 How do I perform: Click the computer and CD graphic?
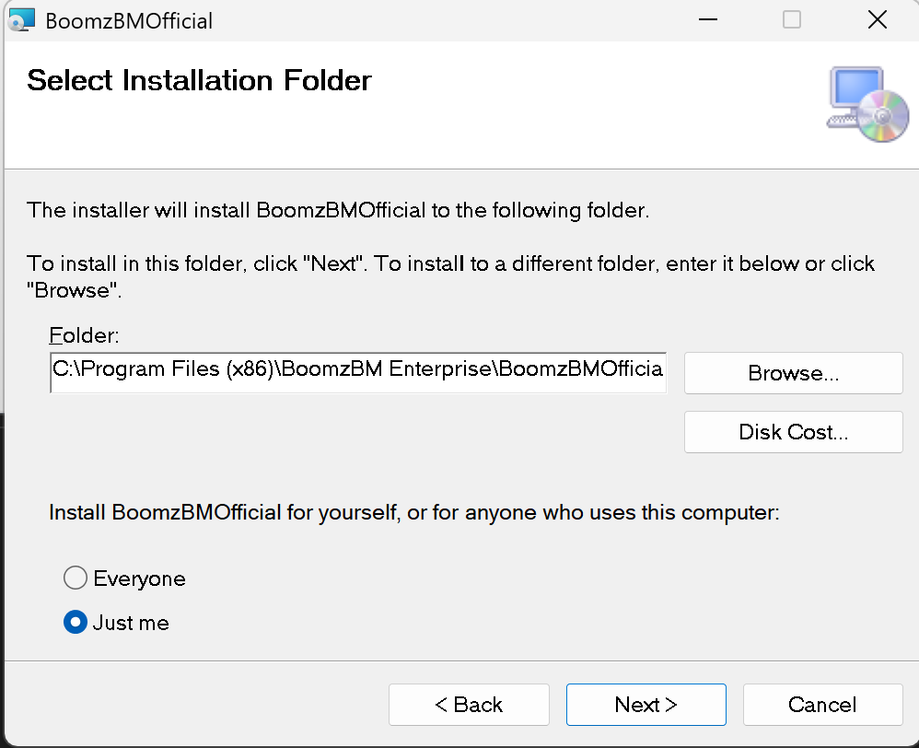(x=855, y=103)
